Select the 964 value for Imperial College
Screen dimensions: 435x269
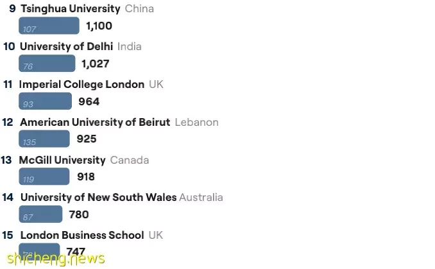89,101
